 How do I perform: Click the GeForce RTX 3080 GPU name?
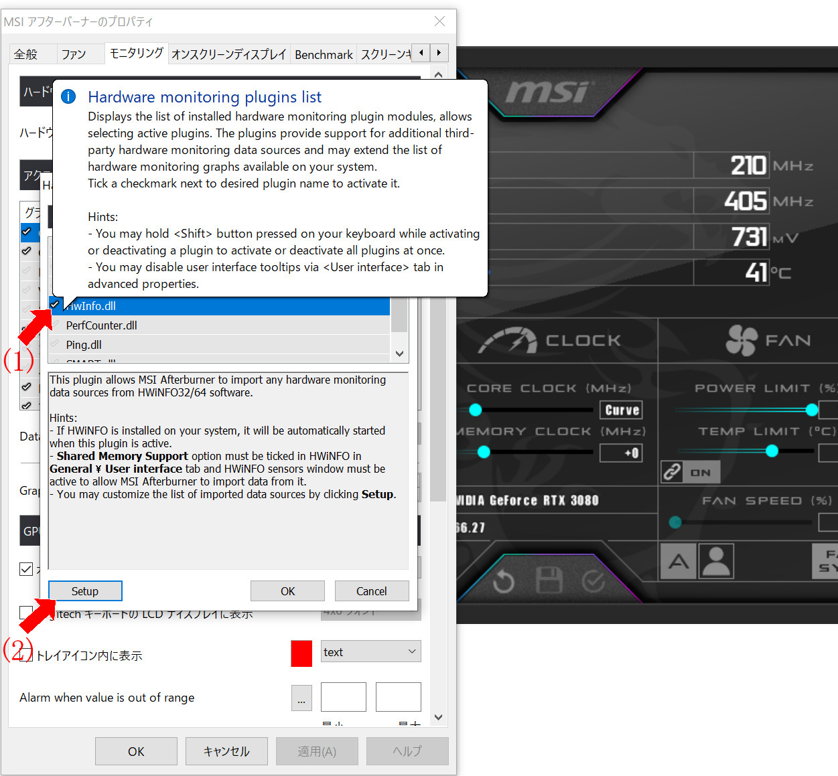point(527,500)
